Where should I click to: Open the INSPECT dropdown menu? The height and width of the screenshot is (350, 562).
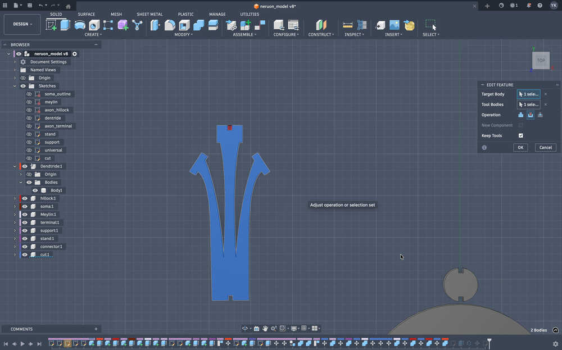click(x=354, y=35)
